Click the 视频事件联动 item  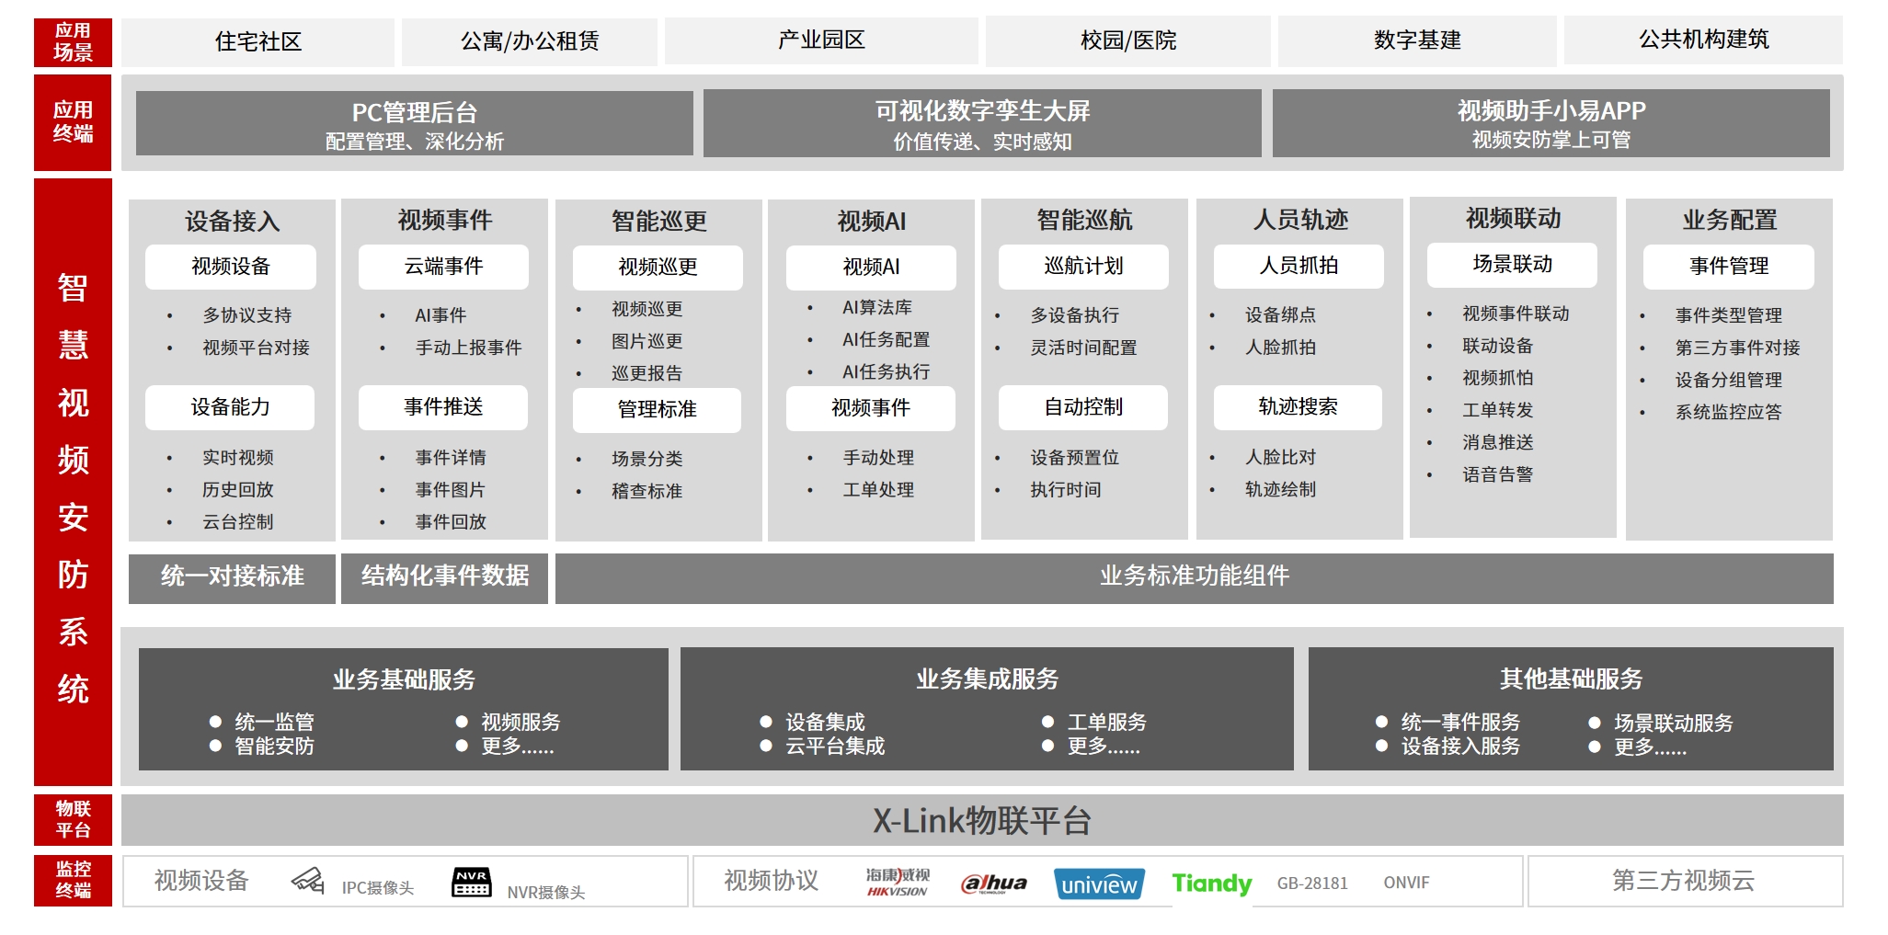tap(1516, 314)
